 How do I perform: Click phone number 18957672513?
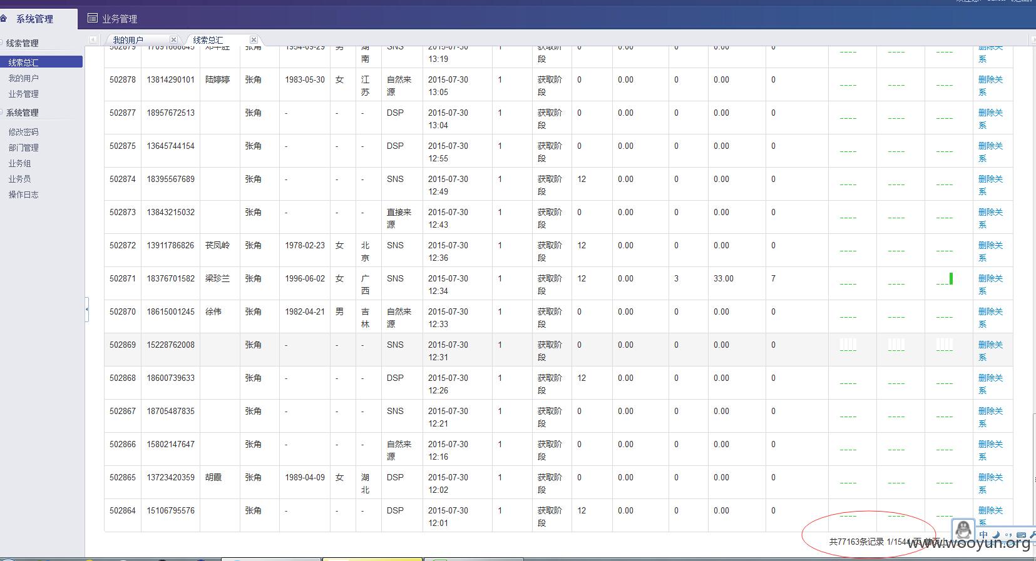[171, 113]
